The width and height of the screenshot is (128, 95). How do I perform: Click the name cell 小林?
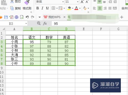[x=14, y=50]
